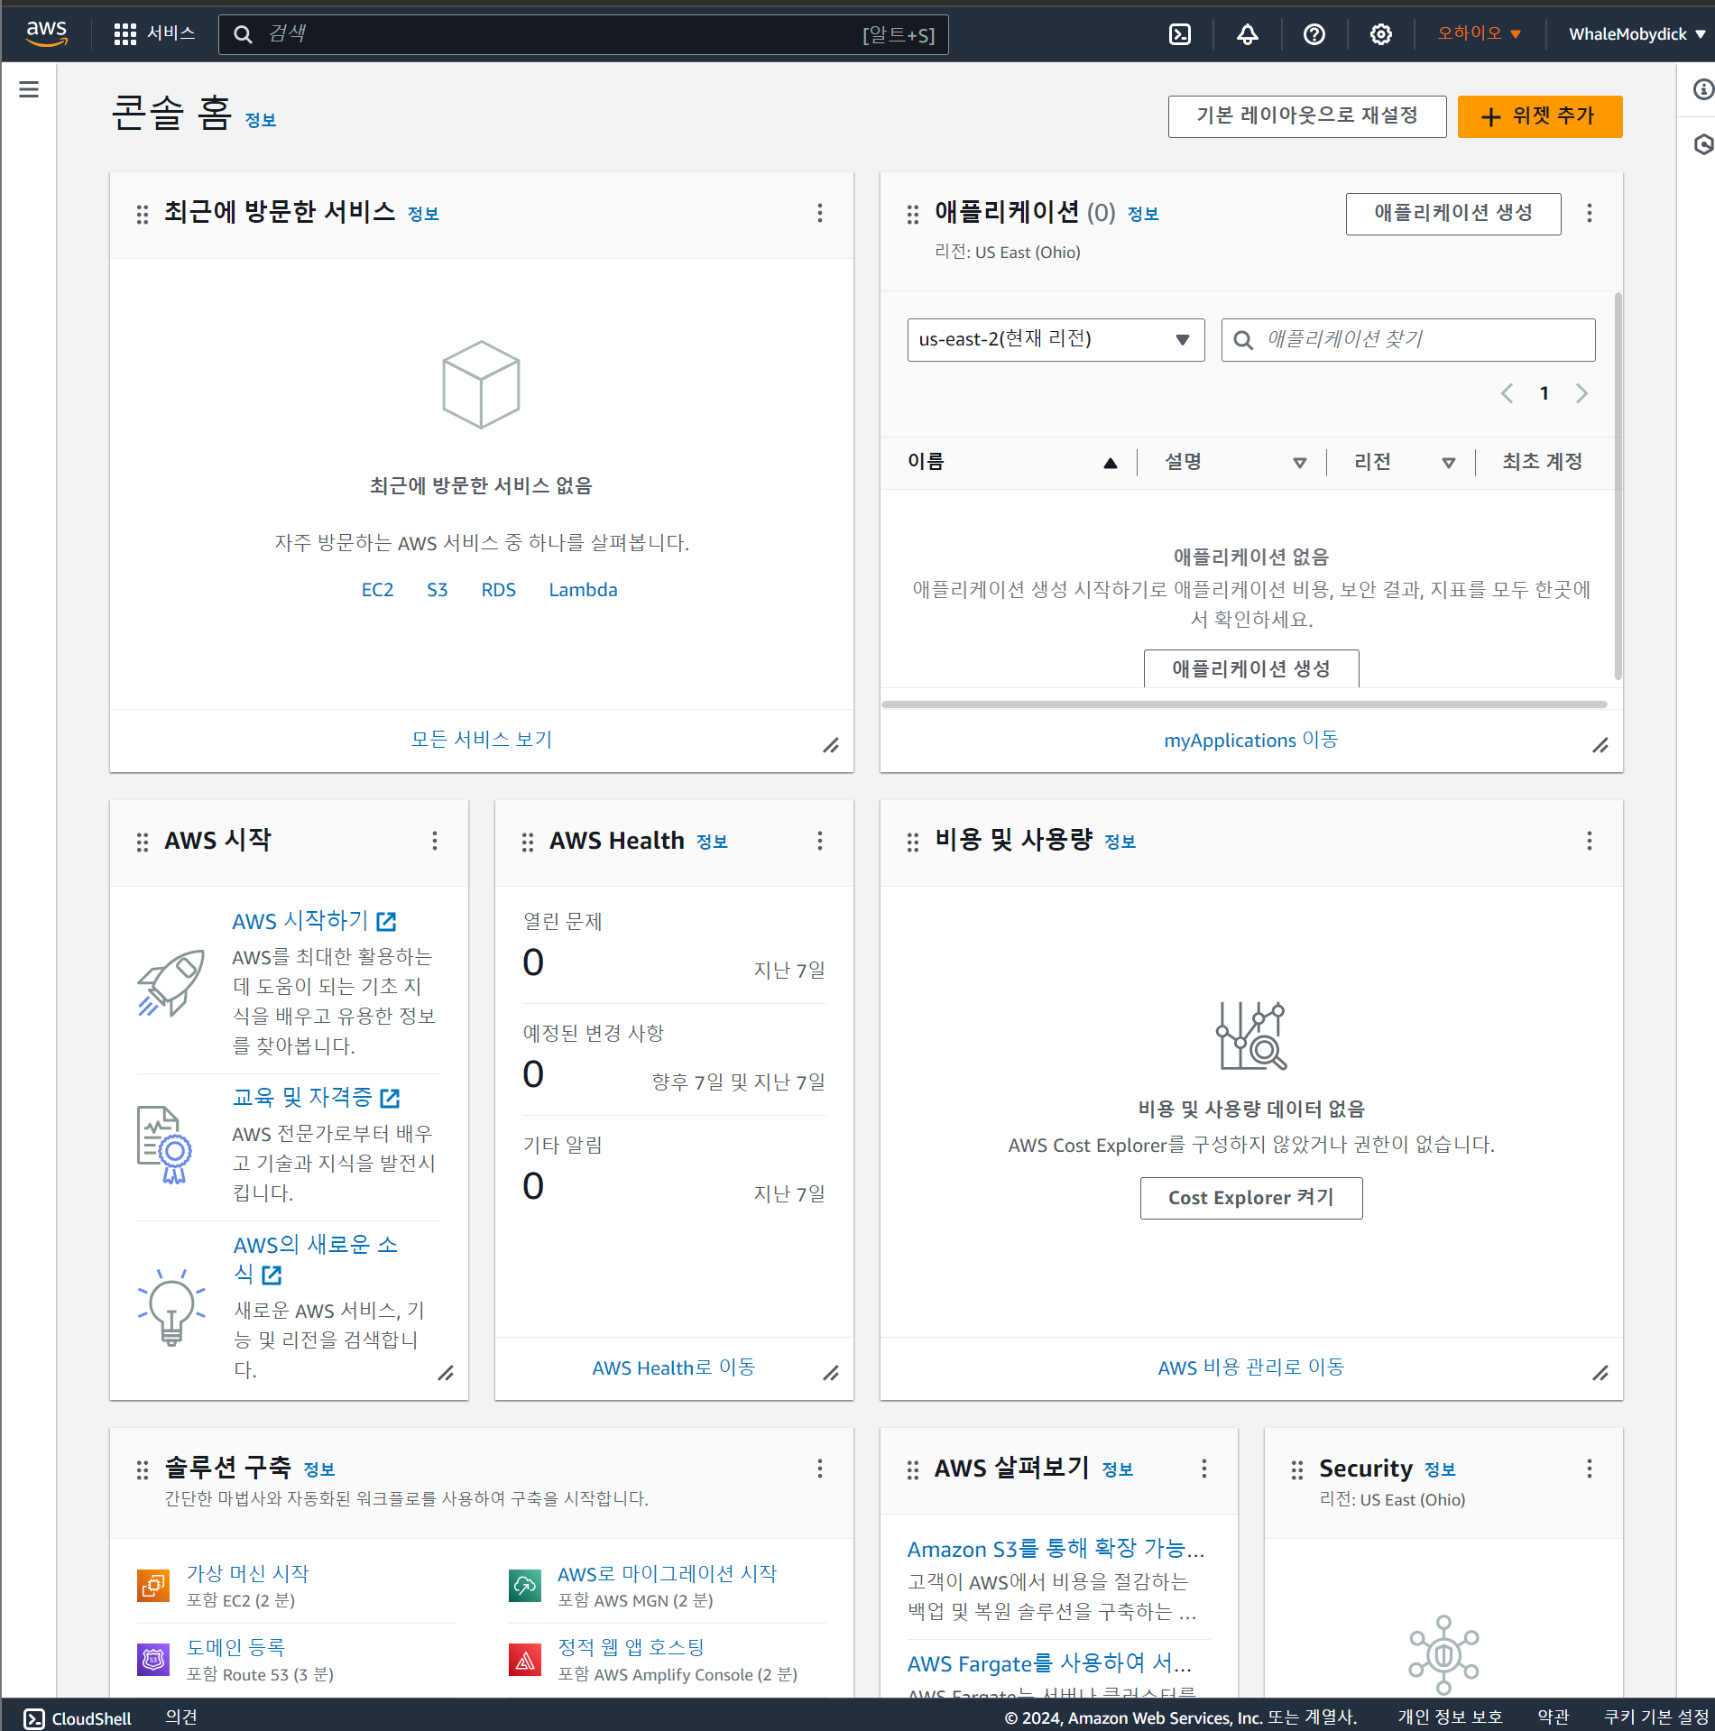Screen dimensions: 1715x1731
Task: Click drag handle of 애플리케이션 widget
Action: [912, 214]
